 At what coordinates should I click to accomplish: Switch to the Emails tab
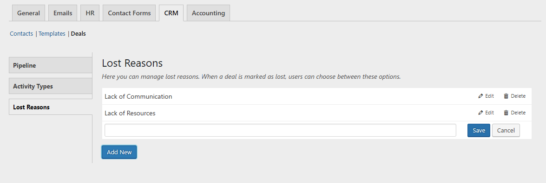63,13
